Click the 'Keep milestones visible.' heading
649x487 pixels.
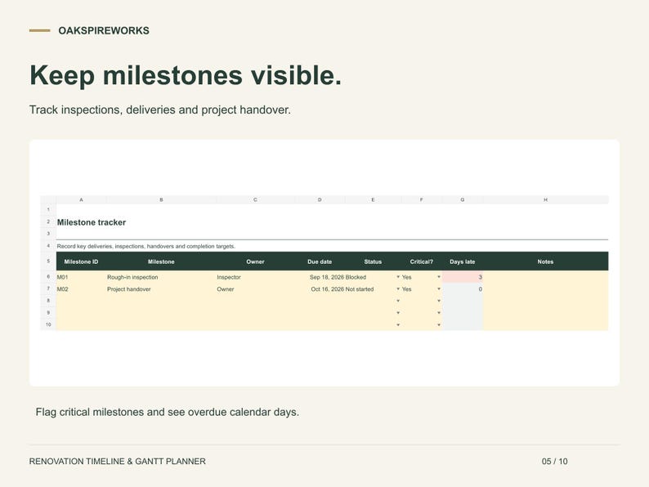click(x=186, y=75)
